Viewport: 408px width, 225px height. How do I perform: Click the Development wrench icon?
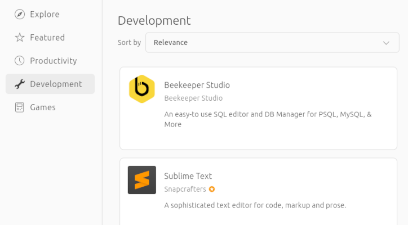click(20, 84)
